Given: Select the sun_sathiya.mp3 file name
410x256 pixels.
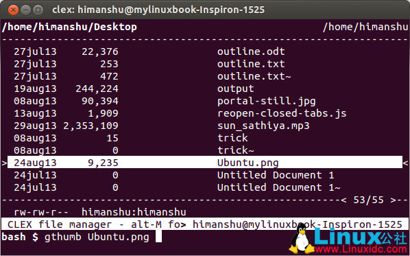Looking at the screenshot, I should click(263, 126).
